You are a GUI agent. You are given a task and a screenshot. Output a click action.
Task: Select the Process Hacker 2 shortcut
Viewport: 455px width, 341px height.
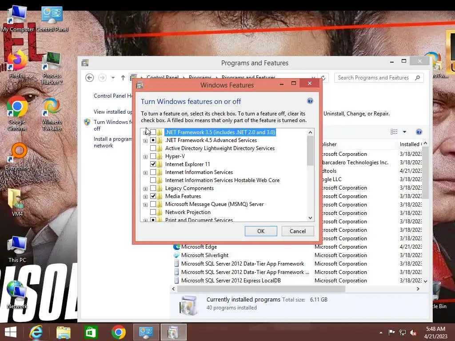click(52, 68)
